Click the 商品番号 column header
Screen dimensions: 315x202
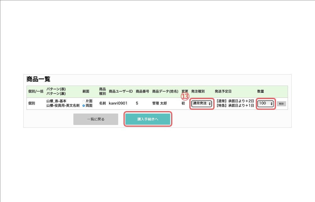tap(142, 92)
